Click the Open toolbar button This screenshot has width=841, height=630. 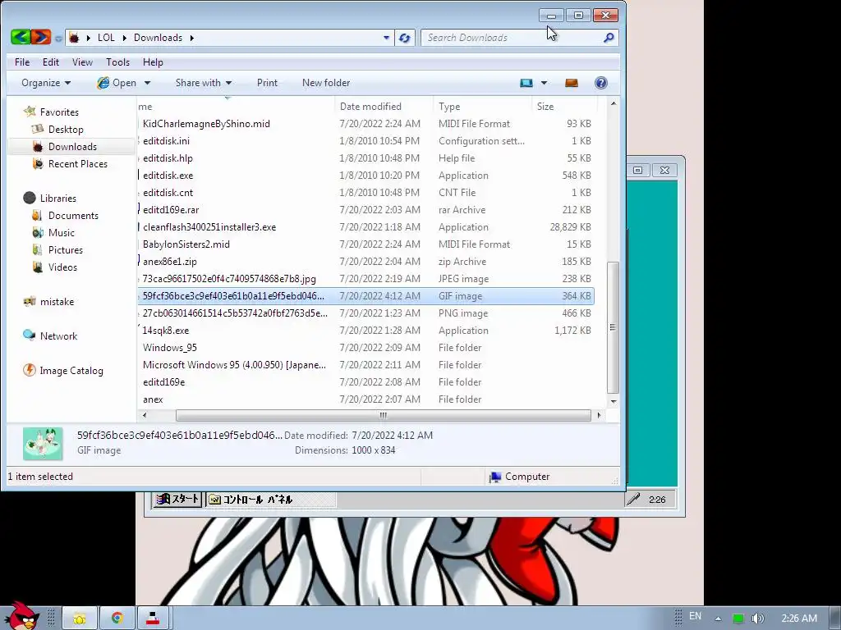tap(117, 83)
